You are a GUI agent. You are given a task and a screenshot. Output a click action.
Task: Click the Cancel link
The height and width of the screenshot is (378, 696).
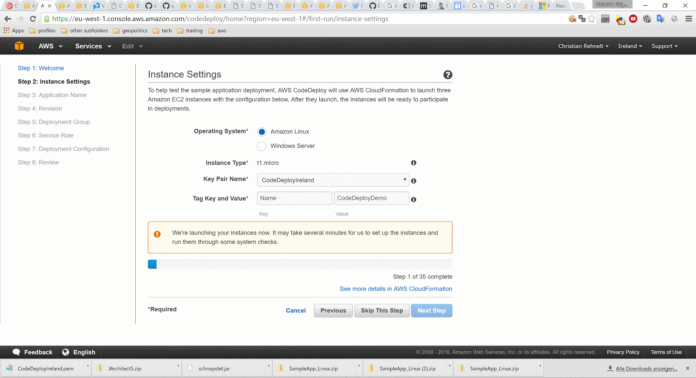click(x=296, y=311)
